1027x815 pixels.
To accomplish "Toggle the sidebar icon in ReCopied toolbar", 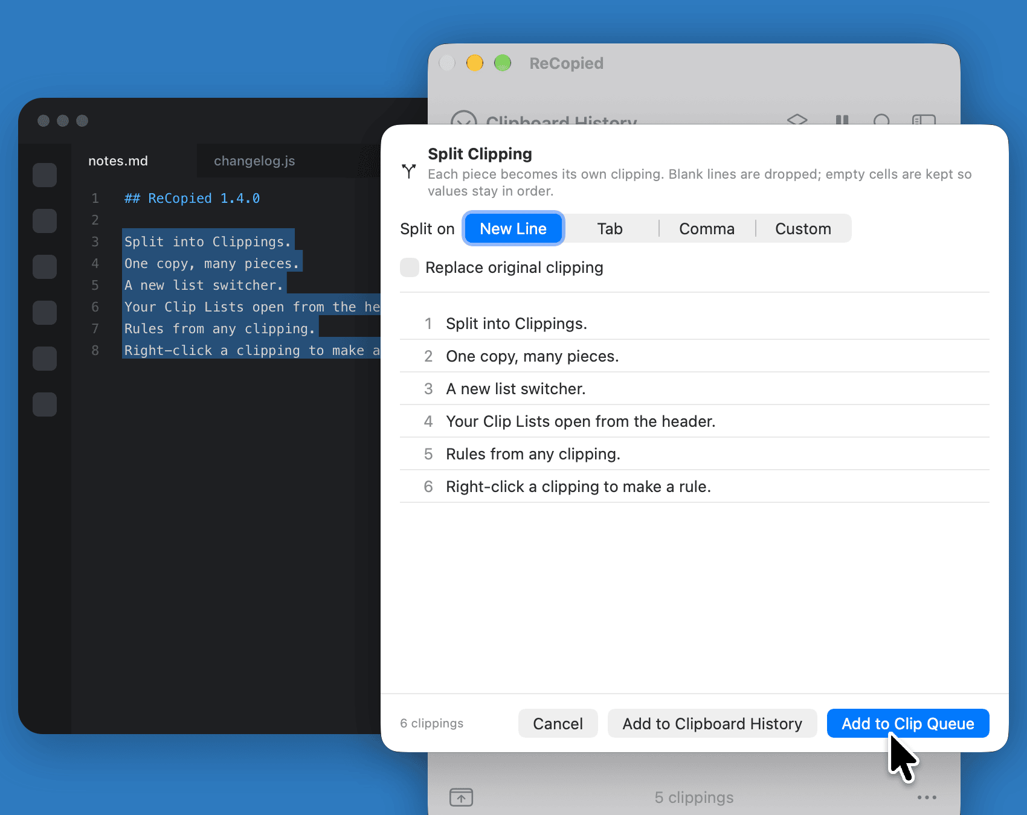I will 924,120.
